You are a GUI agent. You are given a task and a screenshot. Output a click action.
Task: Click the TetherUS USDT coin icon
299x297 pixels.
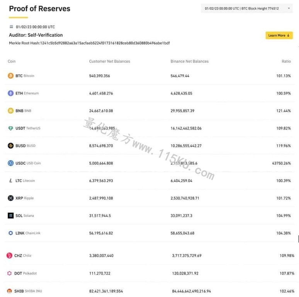[11, 128]
